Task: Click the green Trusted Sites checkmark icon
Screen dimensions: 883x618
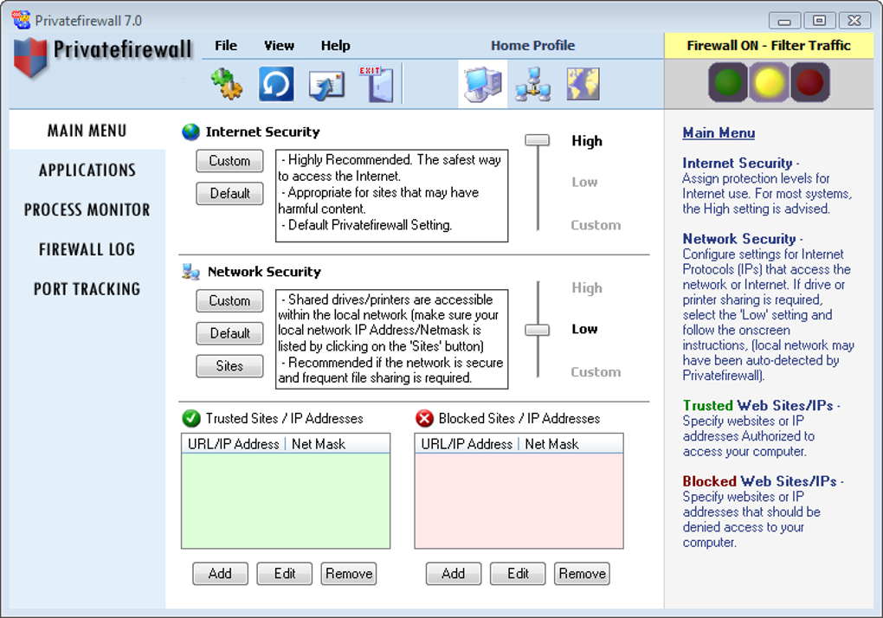Action: point(191,418)
